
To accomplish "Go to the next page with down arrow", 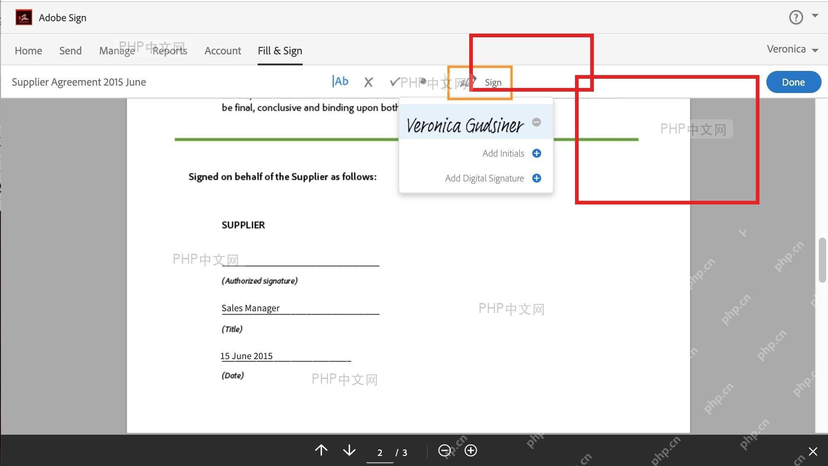I will [x=349, y=450].
